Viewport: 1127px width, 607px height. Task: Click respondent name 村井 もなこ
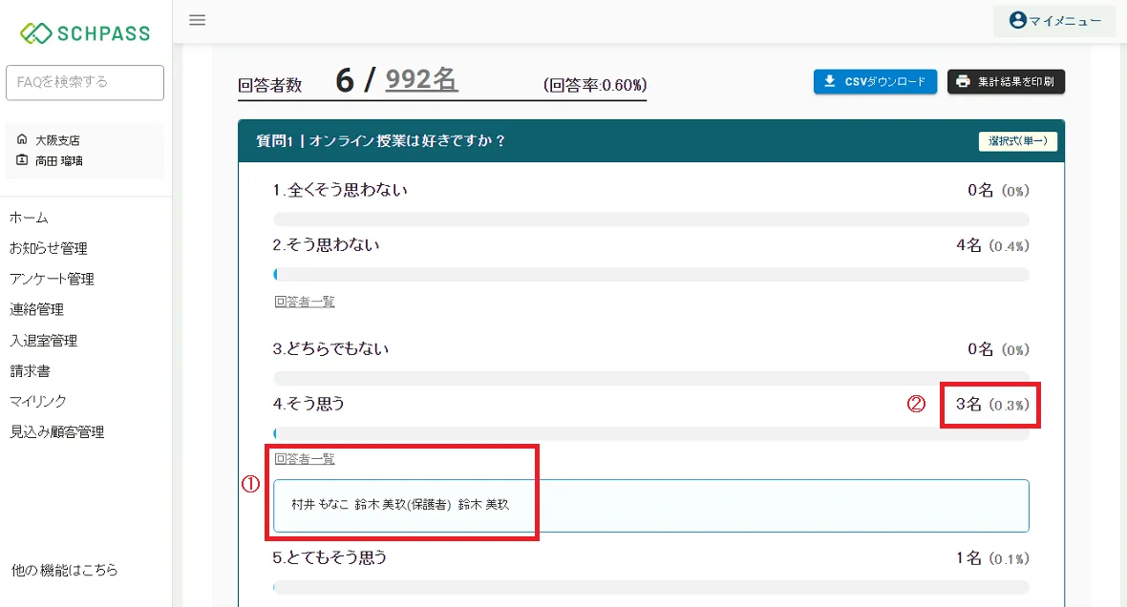click(x=320, y=505)
